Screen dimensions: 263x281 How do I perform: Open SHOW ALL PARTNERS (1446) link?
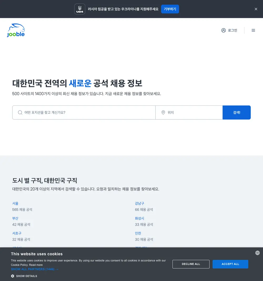pyautogui.click(x=34, y=269)
